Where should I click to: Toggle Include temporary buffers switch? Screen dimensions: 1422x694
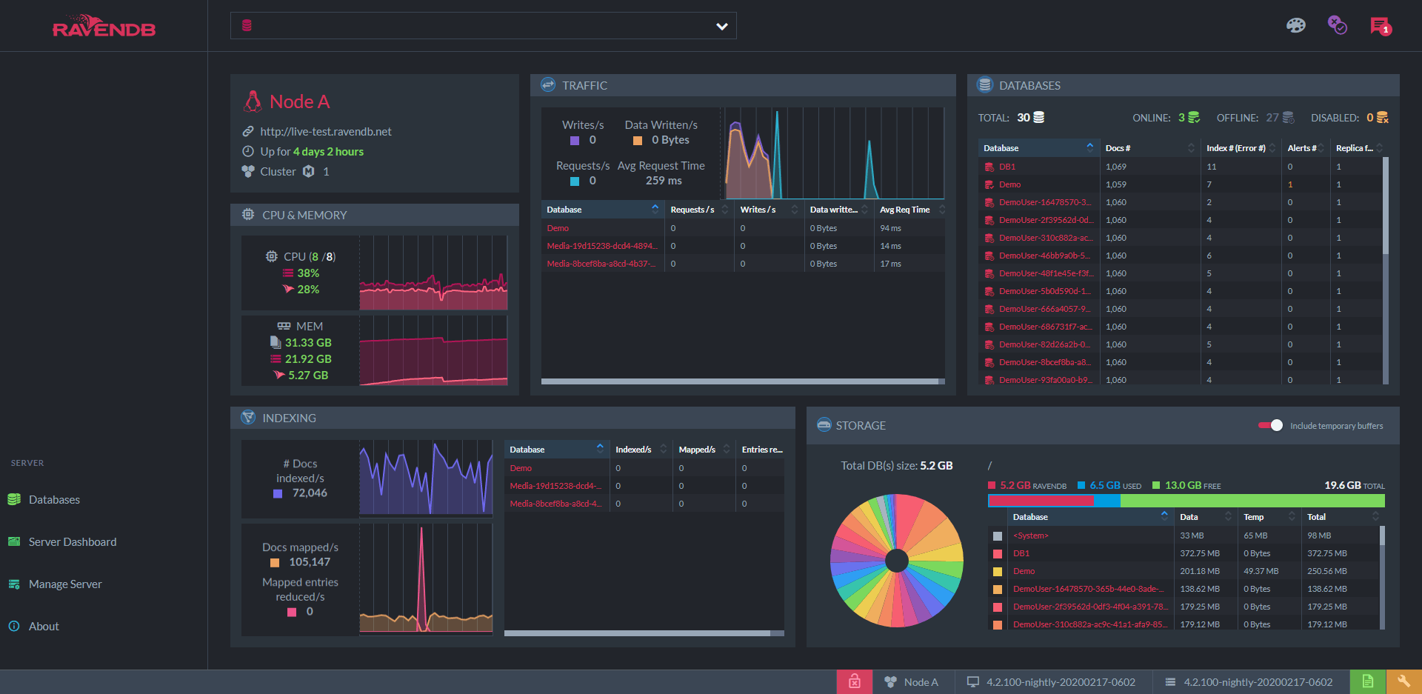pyautogui.click(x=1270, y=425)
